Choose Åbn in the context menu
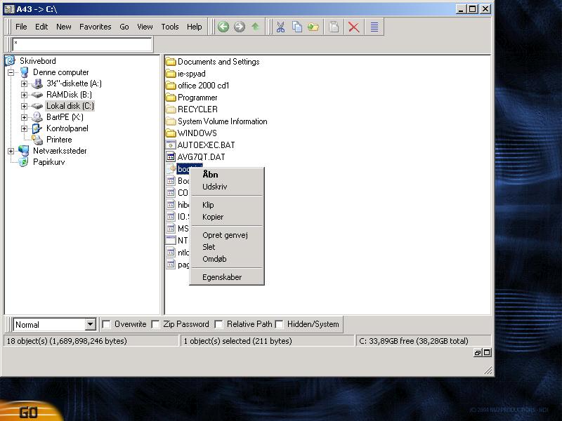Screen dimensions: 562x421 click(226, 174)
